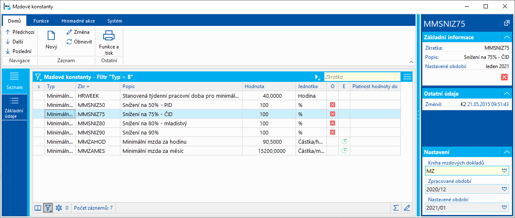Select the MMSNIZ80 cell

[98, 123]
